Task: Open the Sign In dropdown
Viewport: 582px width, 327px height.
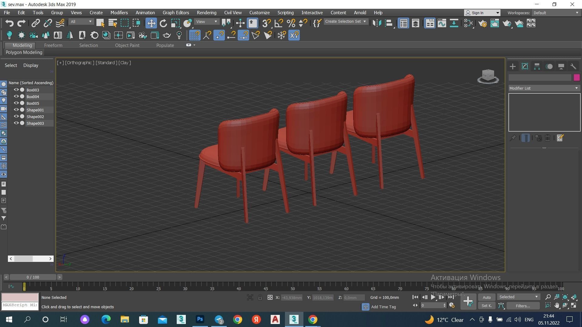Action: [x=482, y=13]
